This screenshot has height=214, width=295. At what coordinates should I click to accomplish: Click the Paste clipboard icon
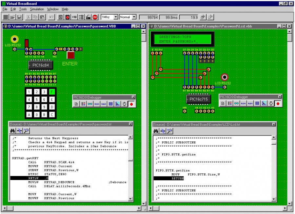click(x=43, y=17)
